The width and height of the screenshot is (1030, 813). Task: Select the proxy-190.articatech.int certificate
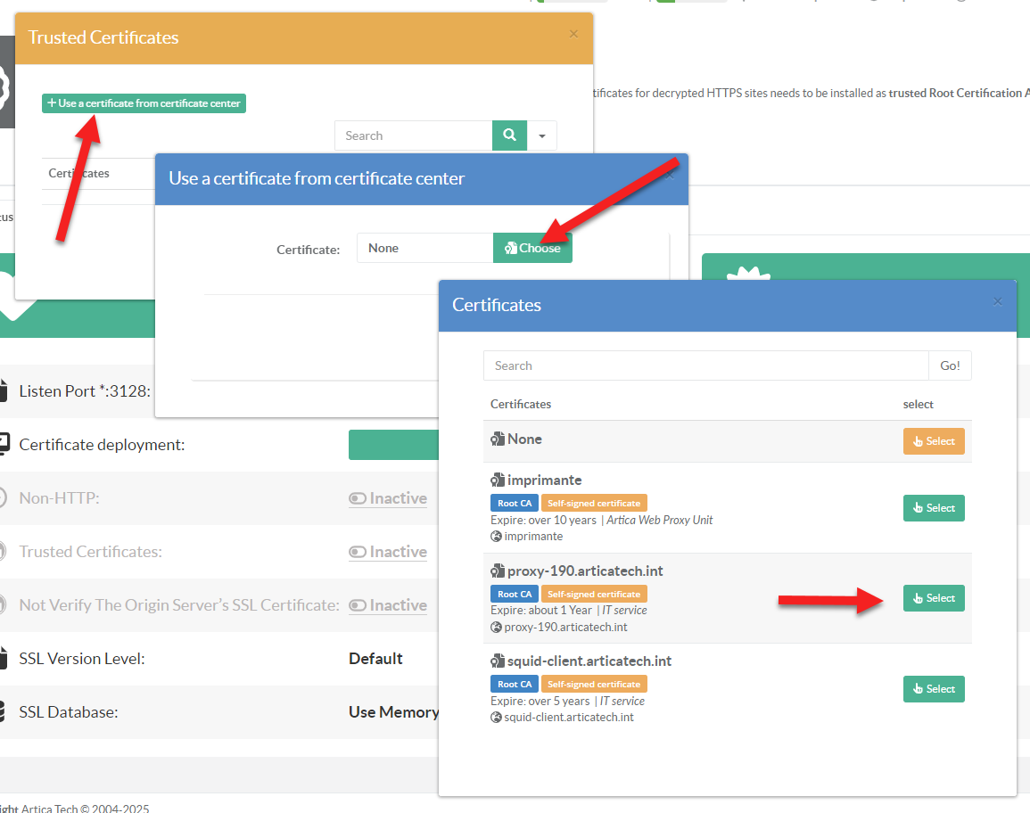click(x=934, y=598)
